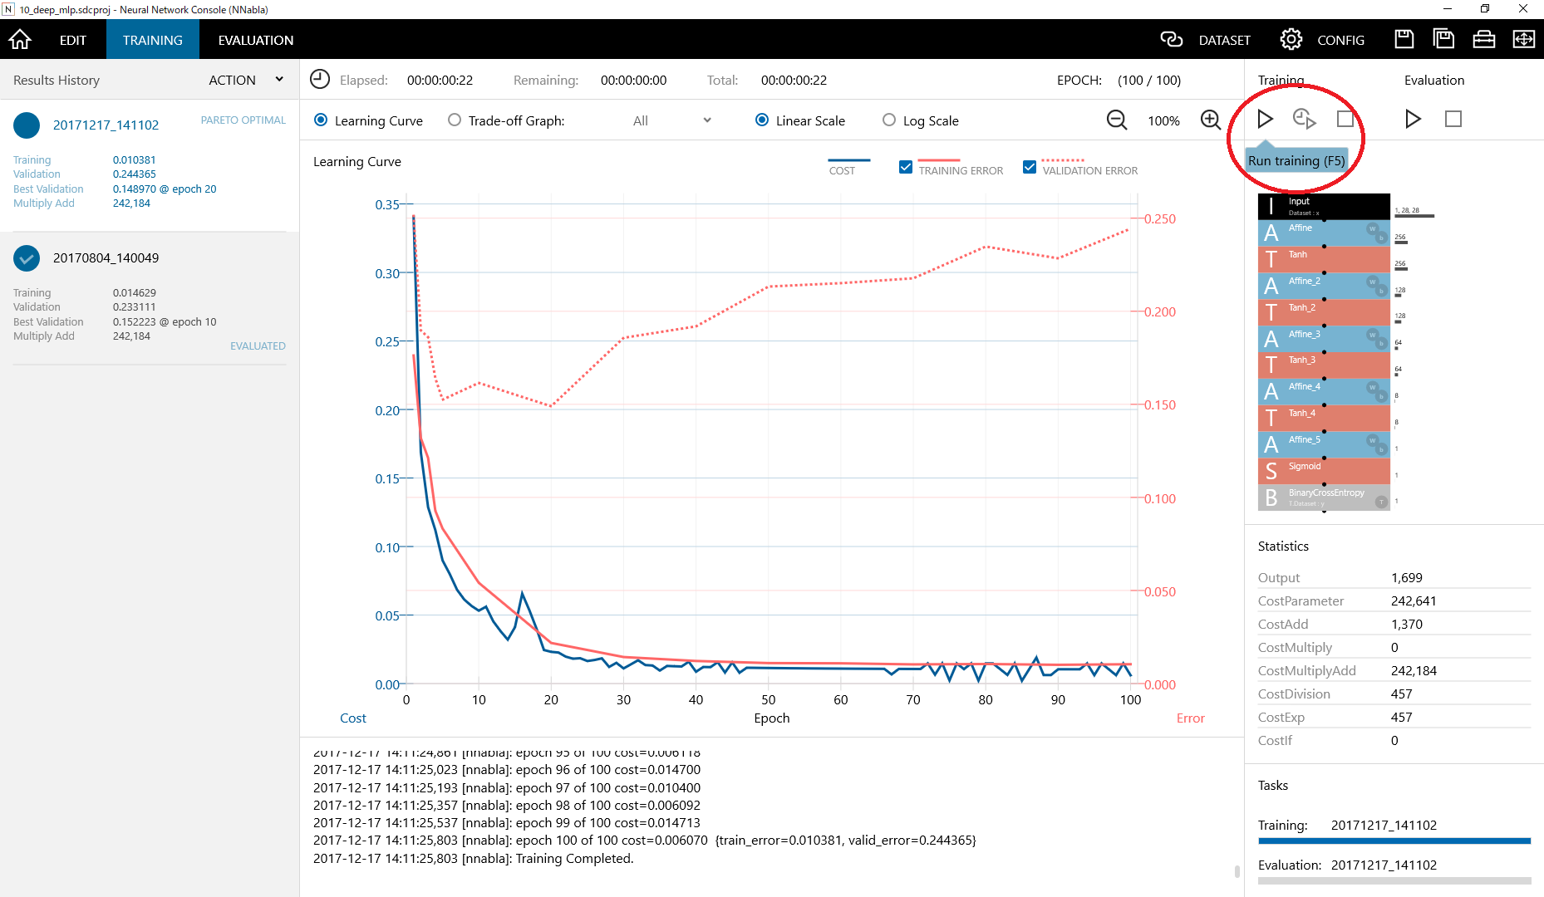This screenshot has height=897, width=1544.
Task: Click the Run training play button
Action: (1265, 119)
